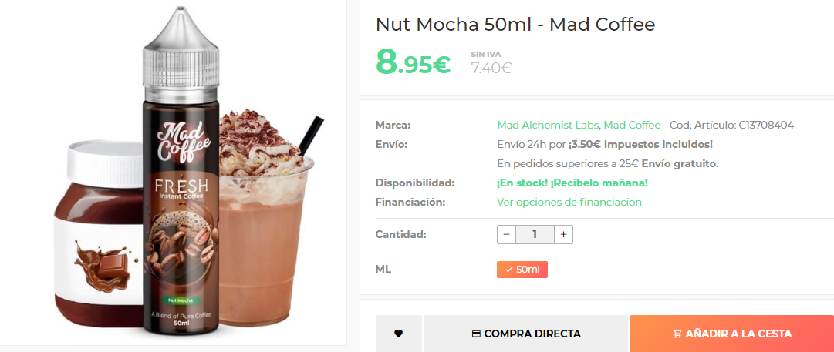
Task: Open the Mad Alchemist Labs brand link
Action: click(x=548, y=126)
